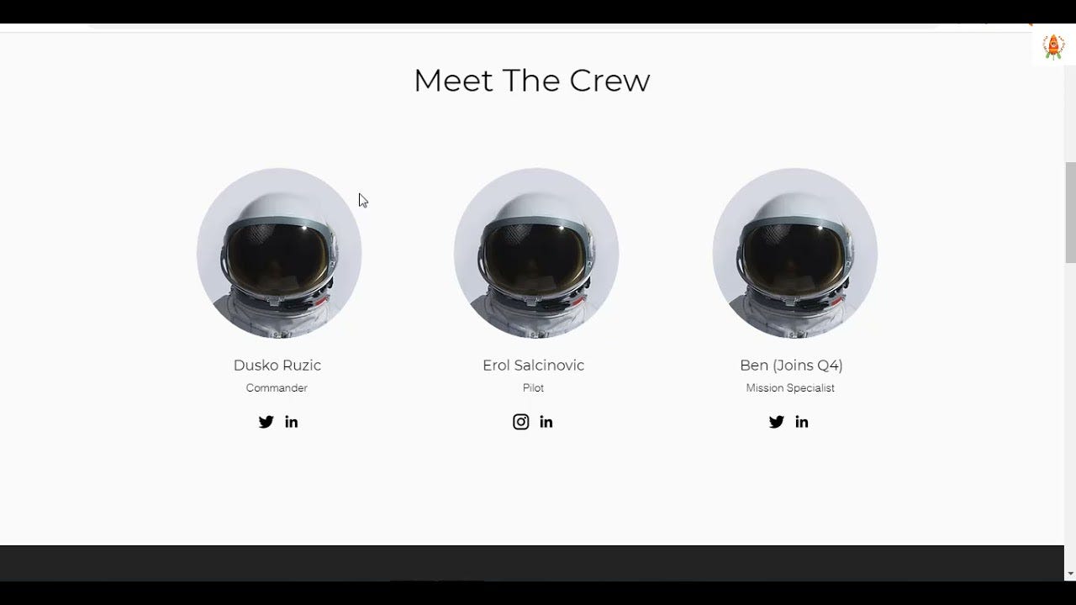
Task: Click the Pilot role label
Action: pyautogui.click(x=533, y=388)
